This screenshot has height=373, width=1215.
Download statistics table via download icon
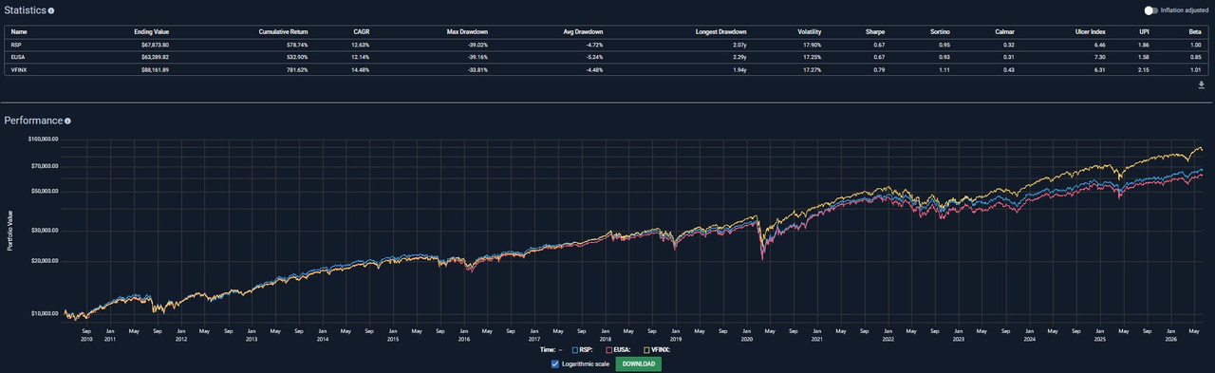point(1201,84)
